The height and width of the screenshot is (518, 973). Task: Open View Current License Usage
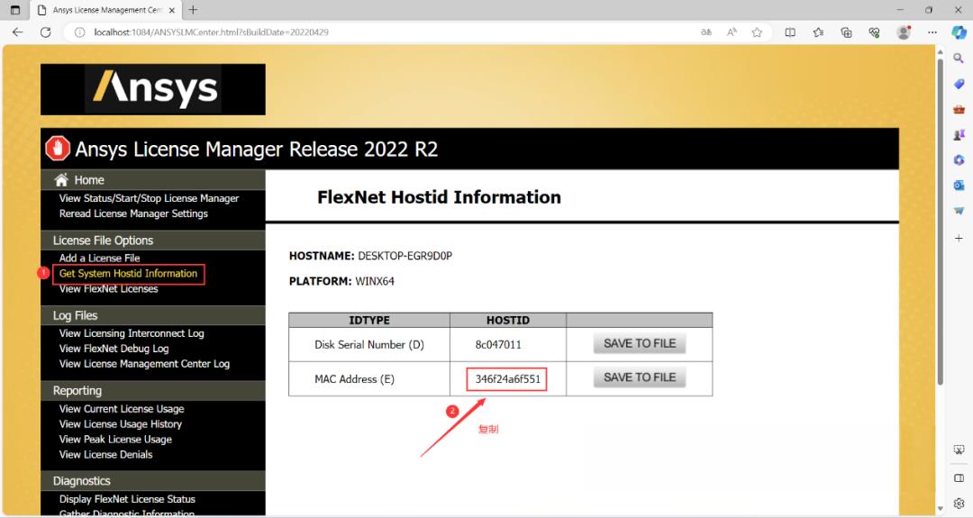(x=122, y=409)
